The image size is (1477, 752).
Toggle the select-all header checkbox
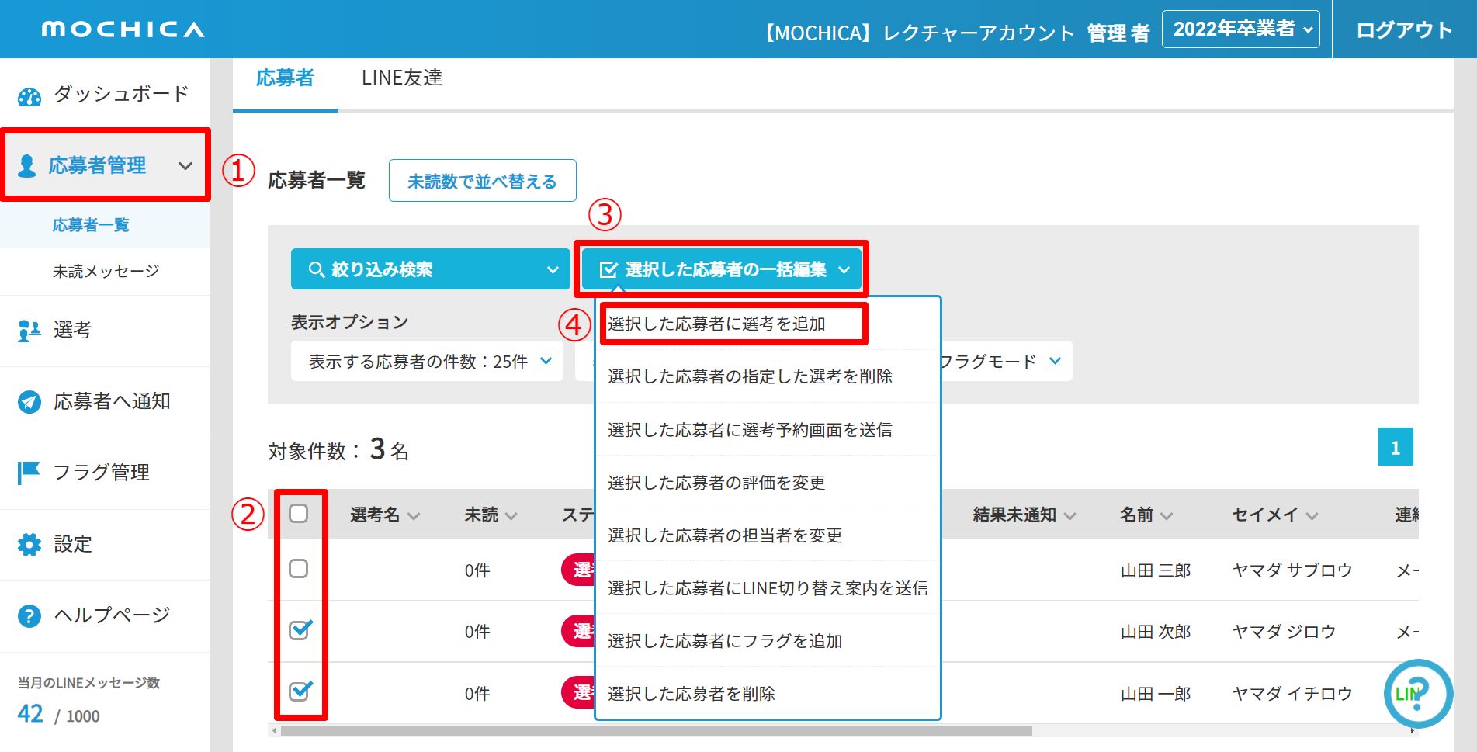click(x=299, y=514)
